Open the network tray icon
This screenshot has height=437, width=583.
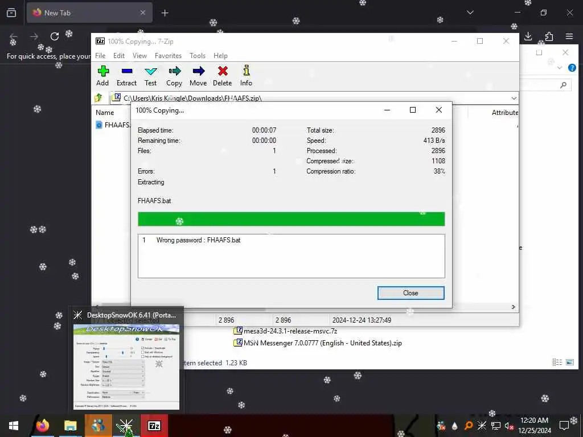point(495,426)
